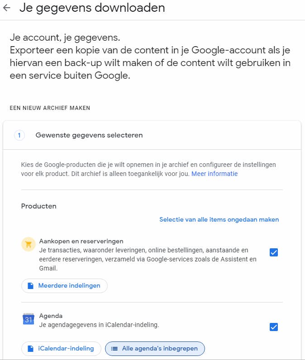Open the Meerdere indelingen format options

(64, 286)
